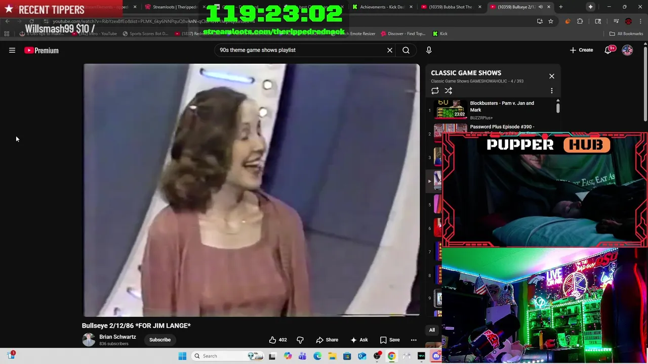
Task: Open Brian Schwartz channel name link
Action: 117,337
